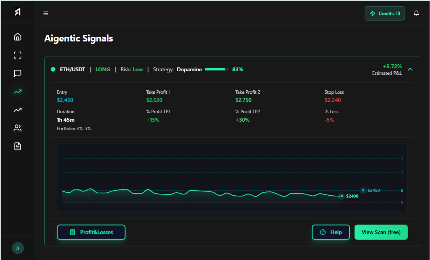This screenshot has width=430, height=260.
Task: Open the notifications bell
Action: (416, 13)
